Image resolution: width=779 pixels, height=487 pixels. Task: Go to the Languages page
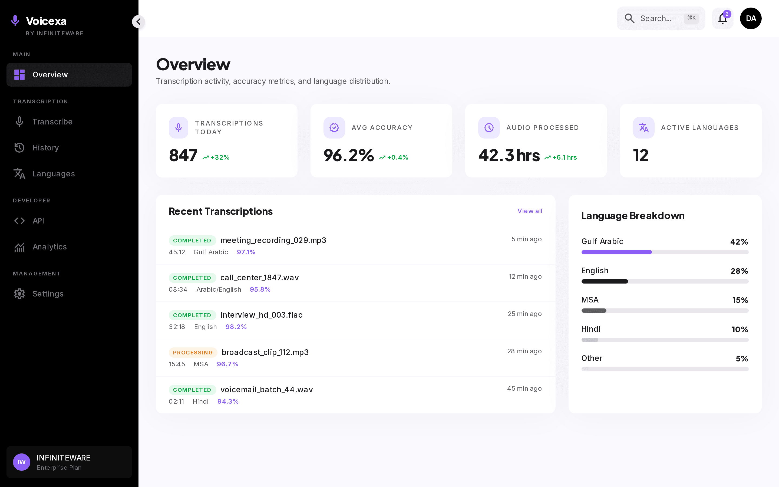click(69, 174)
